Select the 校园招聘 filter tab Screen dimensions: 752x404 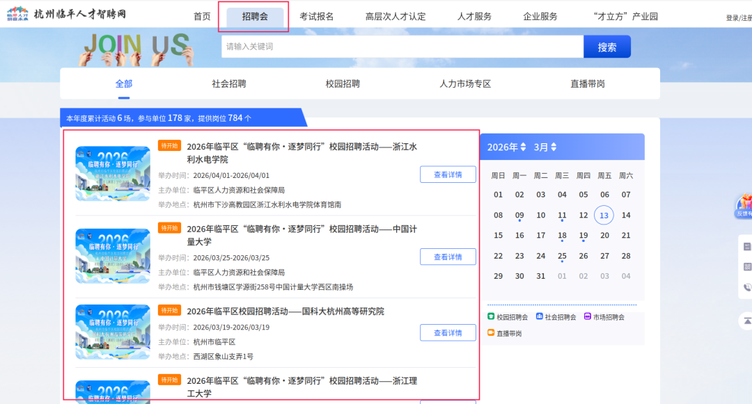(343, 84)
